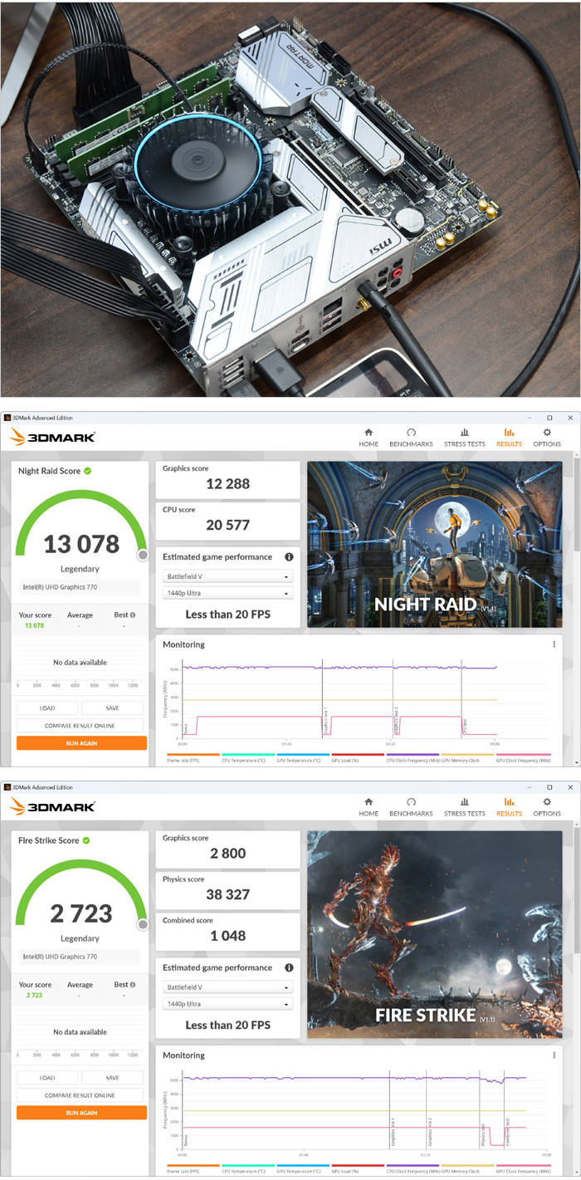Click COMPARE RESULT ONLINE in Fire Strike window

click(x=81, y=1095)
